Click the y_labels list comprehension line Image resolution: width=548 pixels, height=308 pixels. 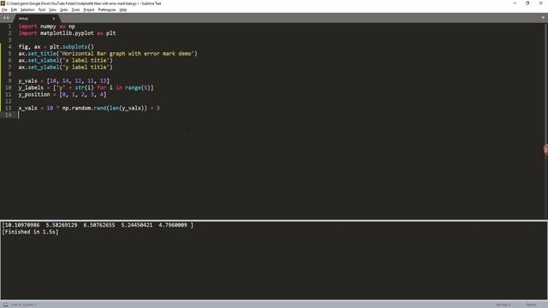coord(86,87)
